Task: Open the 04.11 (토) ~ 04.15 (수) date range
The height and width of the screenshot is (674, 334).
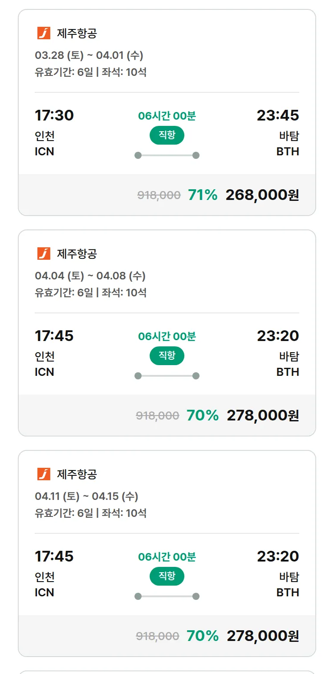Action: click(86, 497)
